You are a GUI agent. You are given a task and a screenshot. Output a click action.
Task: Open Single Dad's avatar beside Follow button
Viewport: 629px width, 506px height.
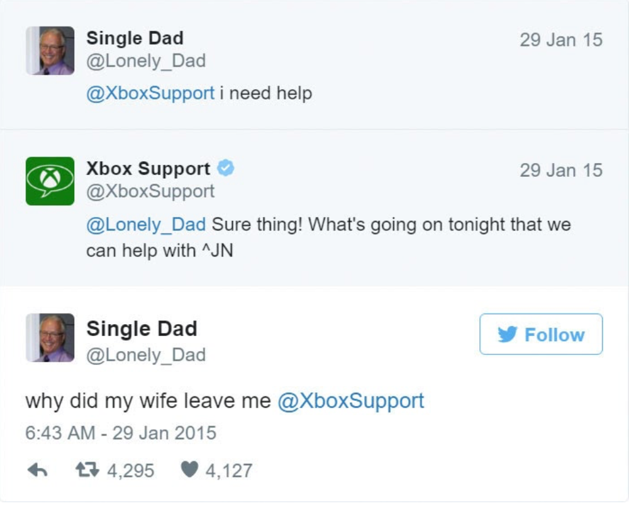[50, 338]
